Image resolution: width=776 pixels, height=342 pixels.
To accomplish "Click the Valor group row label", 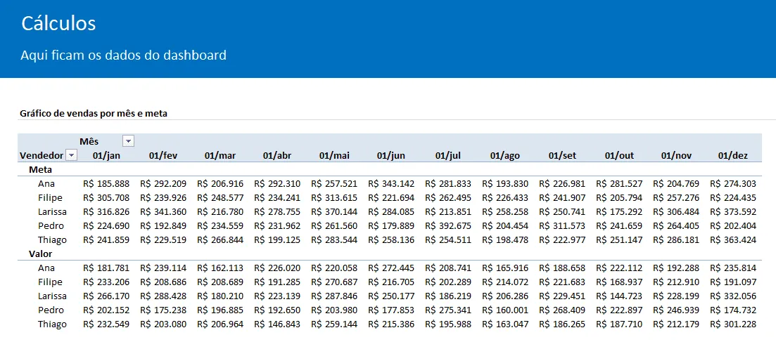I will pyautogui.click(x=41, y=254).
